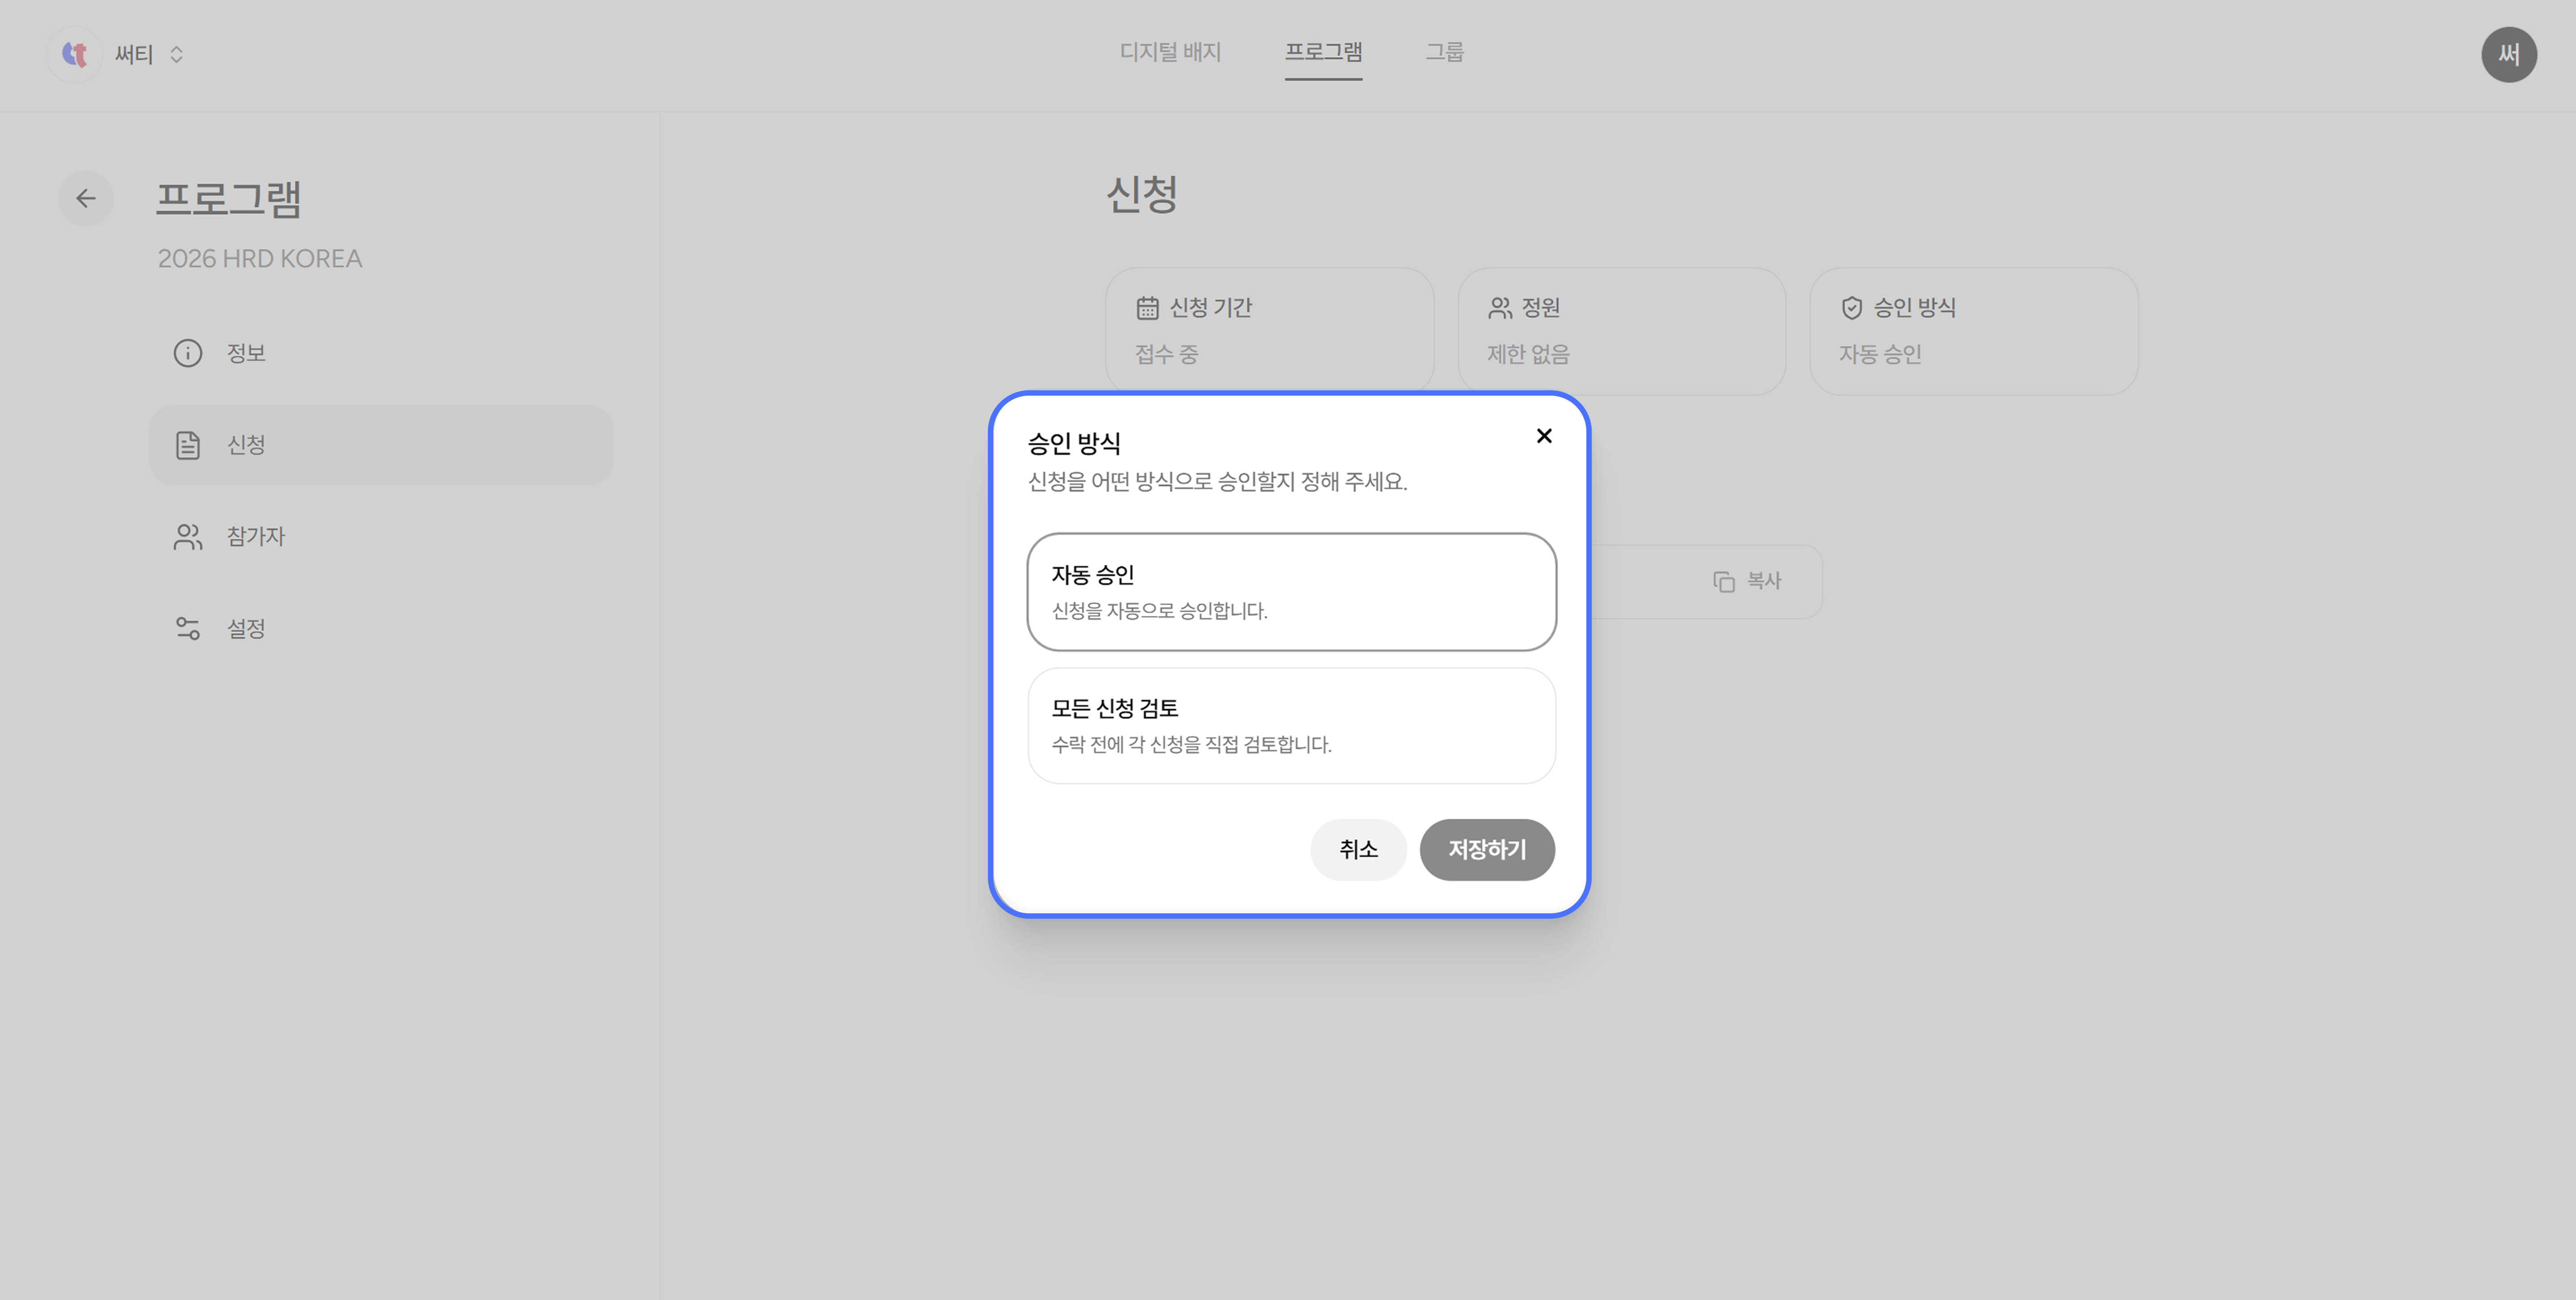The width and height of the screenshot is (2576, 1300).
Task: Close the 승인 방식 dialog with the X
Action: (1544, 436)
